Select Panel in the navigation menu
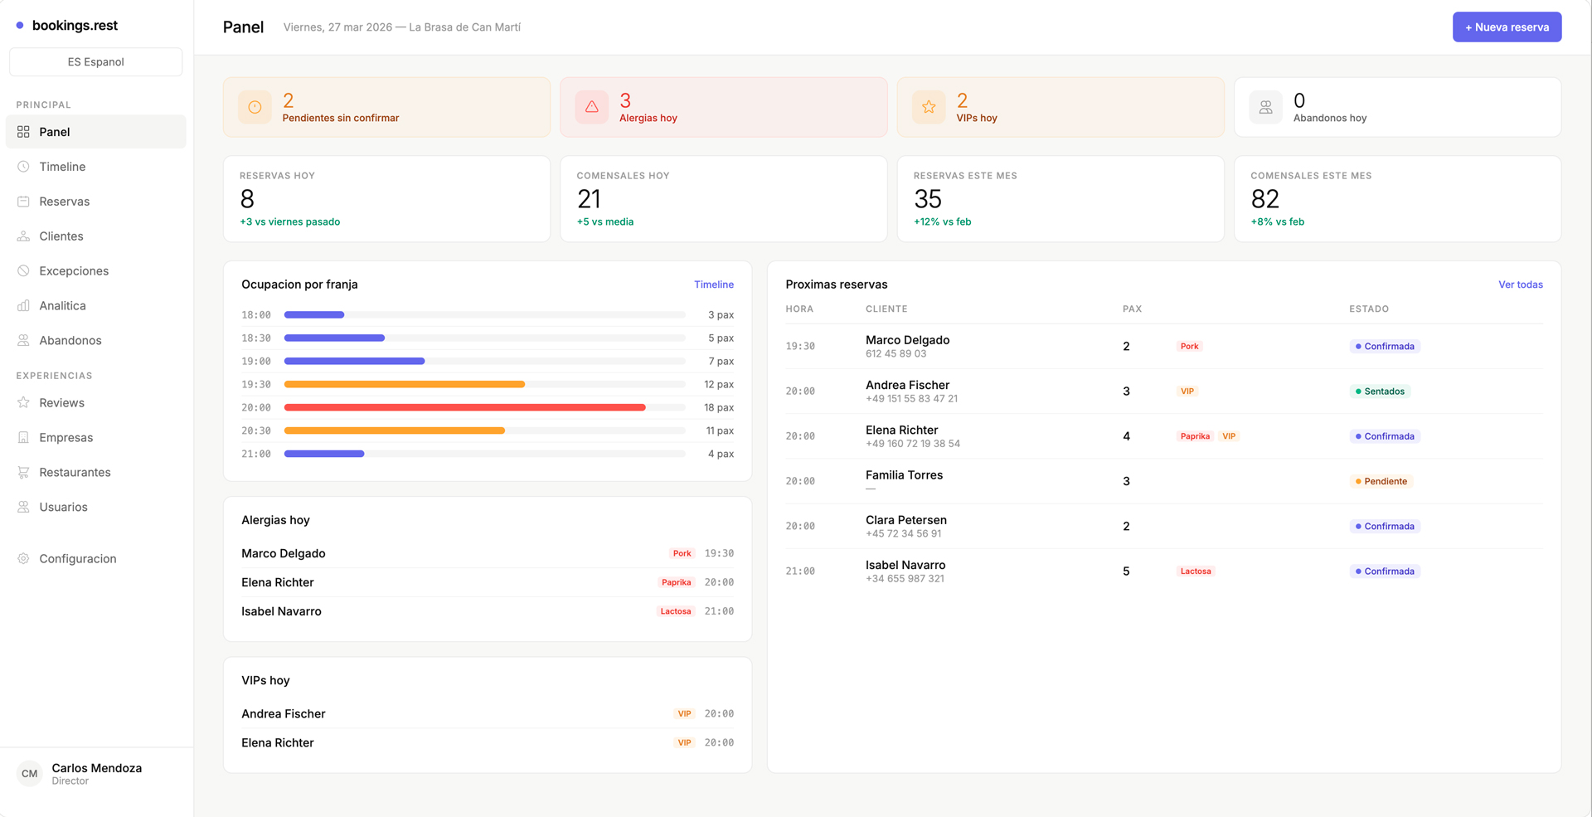Screen dimensions: 1592x817 click(54, 131)
